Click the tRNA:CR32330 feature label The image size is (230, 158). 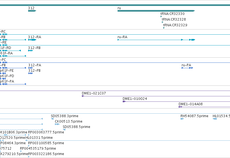[x=172, y=14]
